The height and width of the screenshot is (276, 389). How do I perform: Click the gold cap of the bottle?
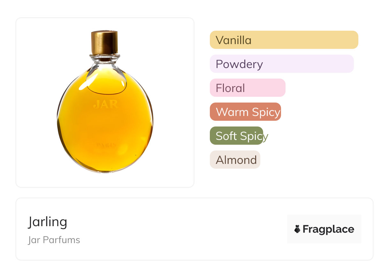pyautogui.click(x=104, y=42)
